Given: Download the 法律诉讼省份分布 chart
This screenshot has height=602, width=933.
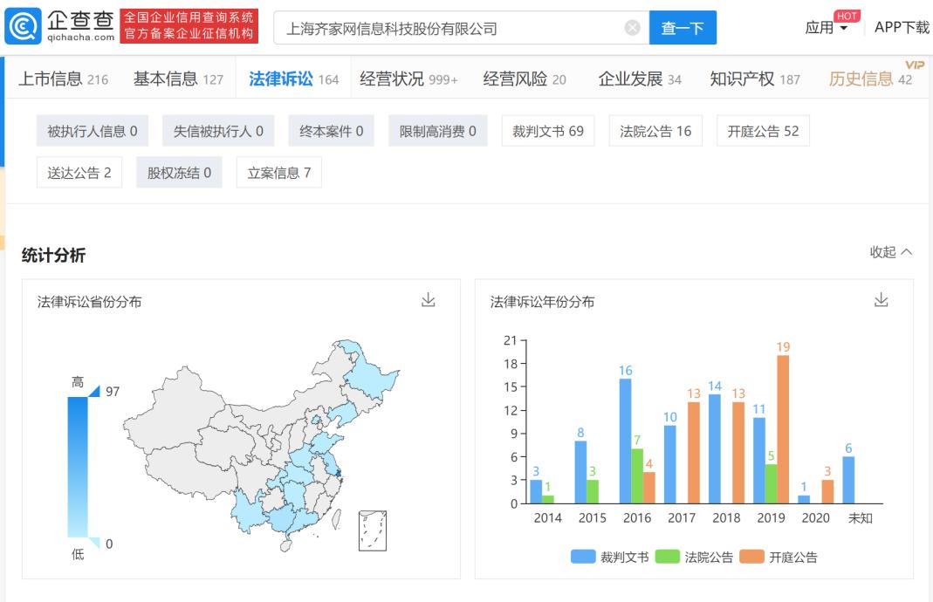Looking at the screenshot, I should pos(429,299).
